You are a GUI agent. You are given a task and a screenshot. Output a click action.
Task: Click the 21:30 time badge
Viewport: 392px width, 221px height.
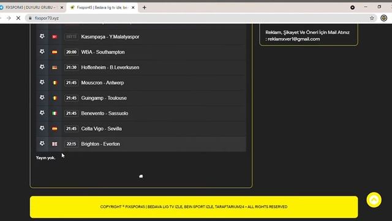coord(71,68)
